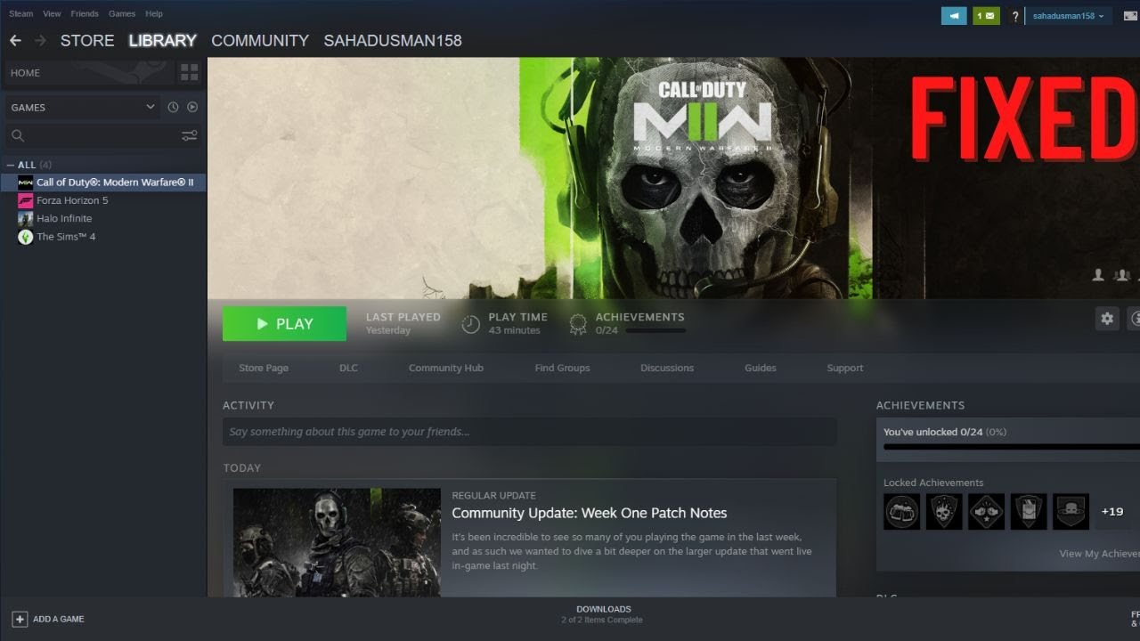Viewport: 1140px width, 641px height.
Task: Show the +19 more locked achievements
Action: pos(1112,512)
